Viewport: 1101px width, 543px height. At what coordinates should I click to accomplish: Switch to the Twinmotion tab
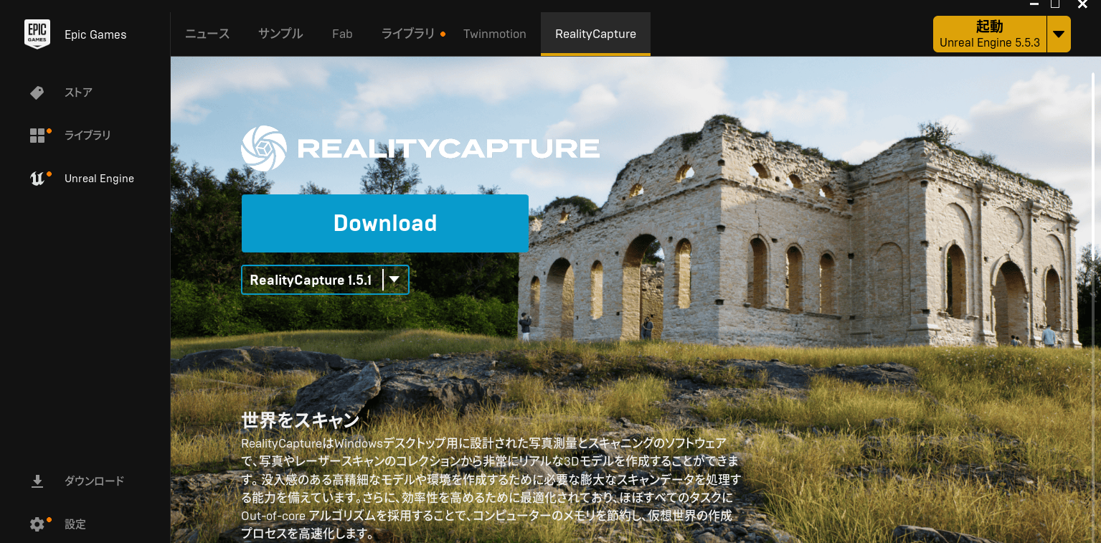click(x=495, y=34)
